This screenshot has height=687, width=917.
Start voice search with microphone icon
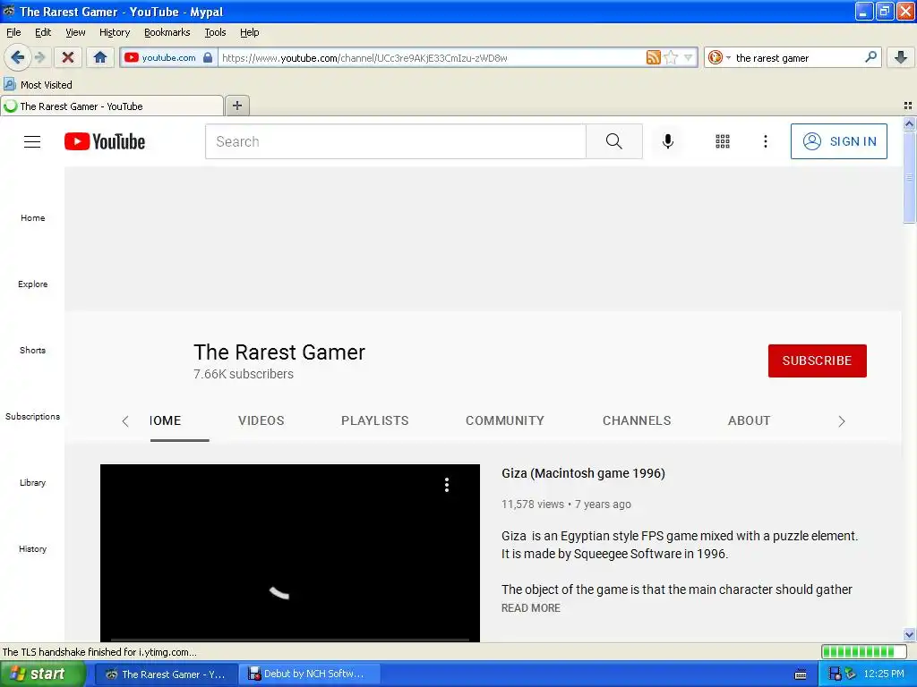point(668,141)
